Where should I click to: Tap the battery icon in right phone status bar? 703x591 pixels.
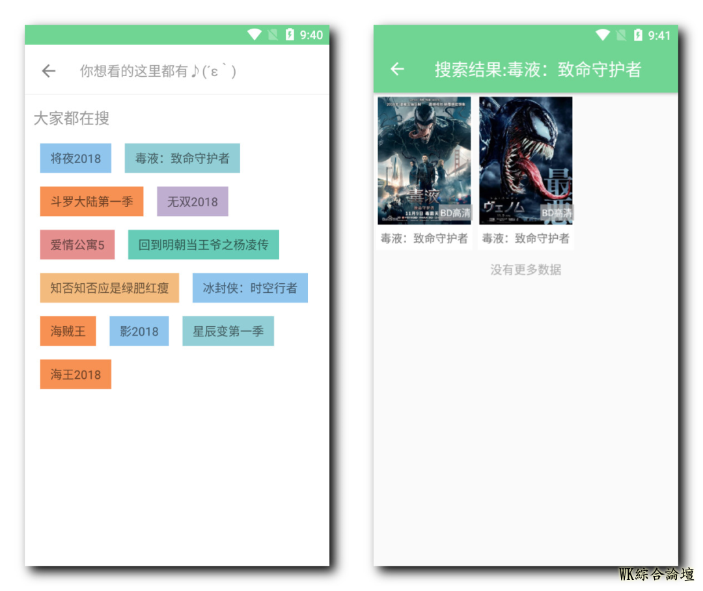click(638, 35)
